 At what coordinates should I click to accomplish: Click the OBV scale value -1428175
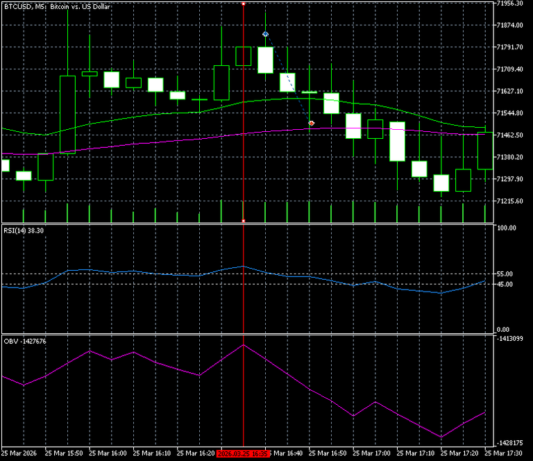point(510,443)
